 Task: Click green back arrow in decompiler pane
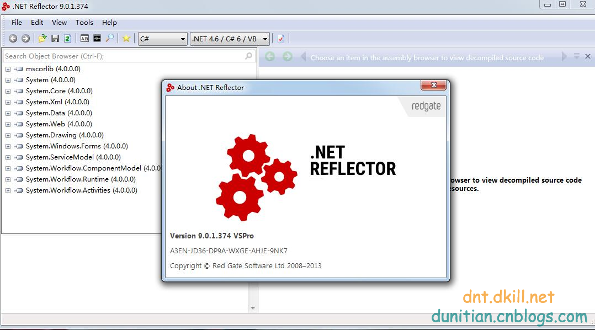(x=270, y=56)
